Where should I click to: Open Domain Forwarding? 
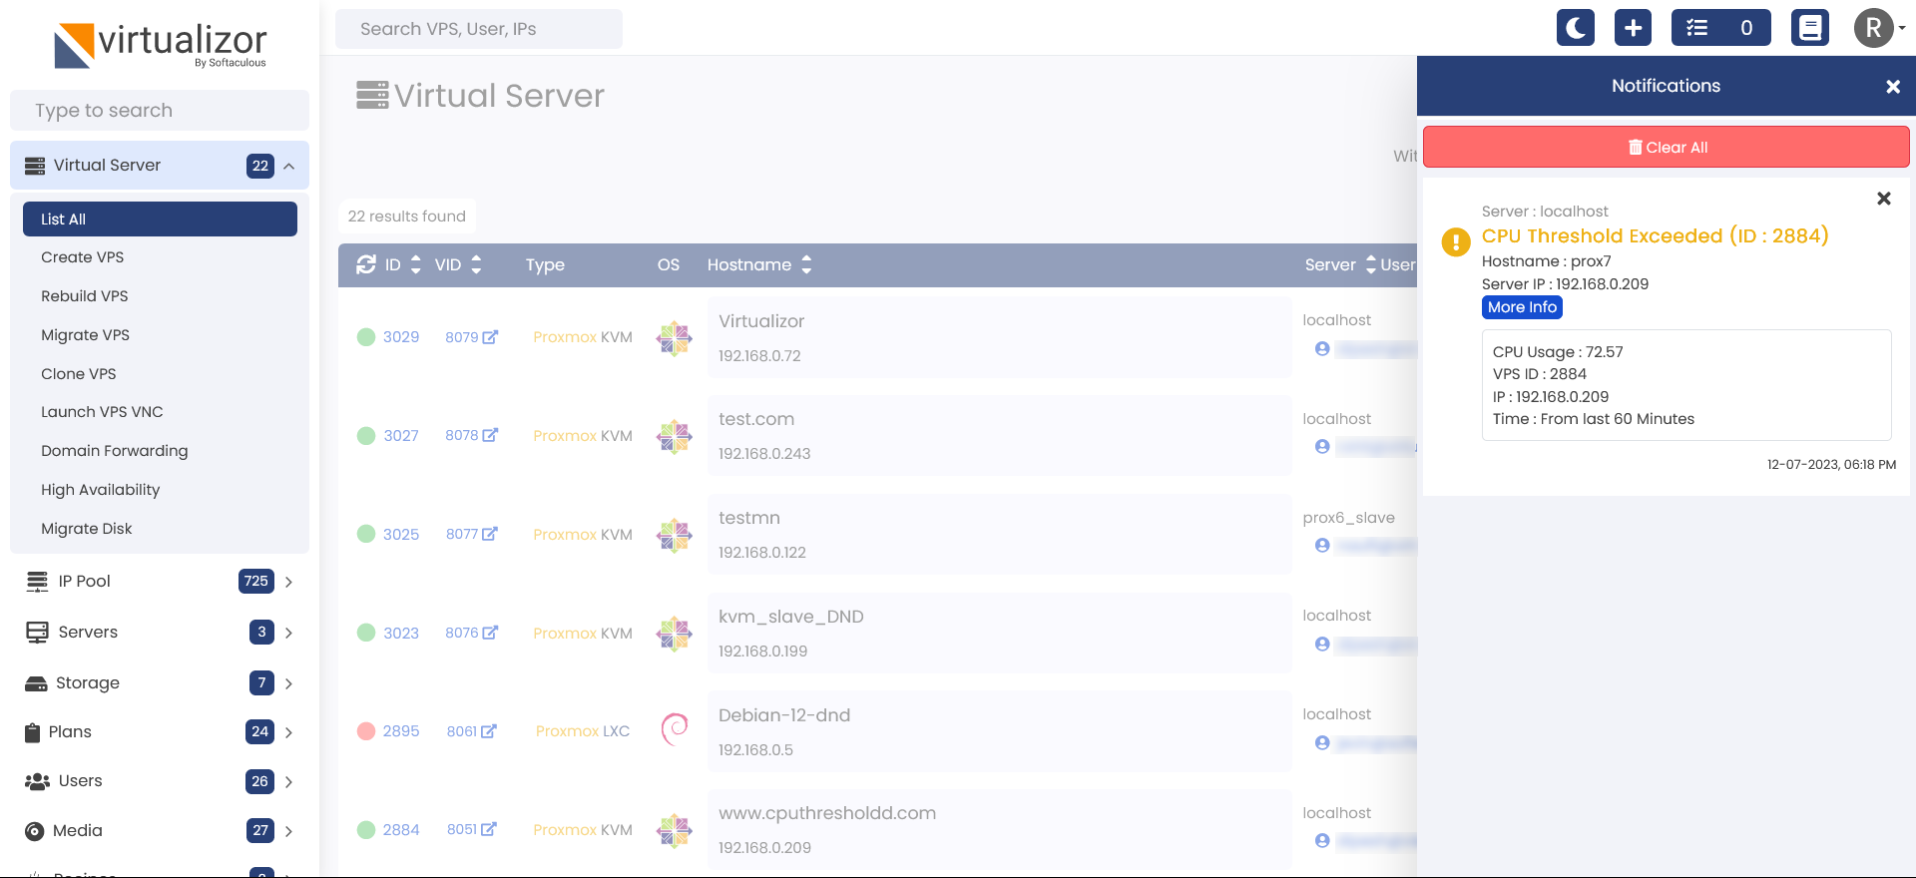(115, 451)
